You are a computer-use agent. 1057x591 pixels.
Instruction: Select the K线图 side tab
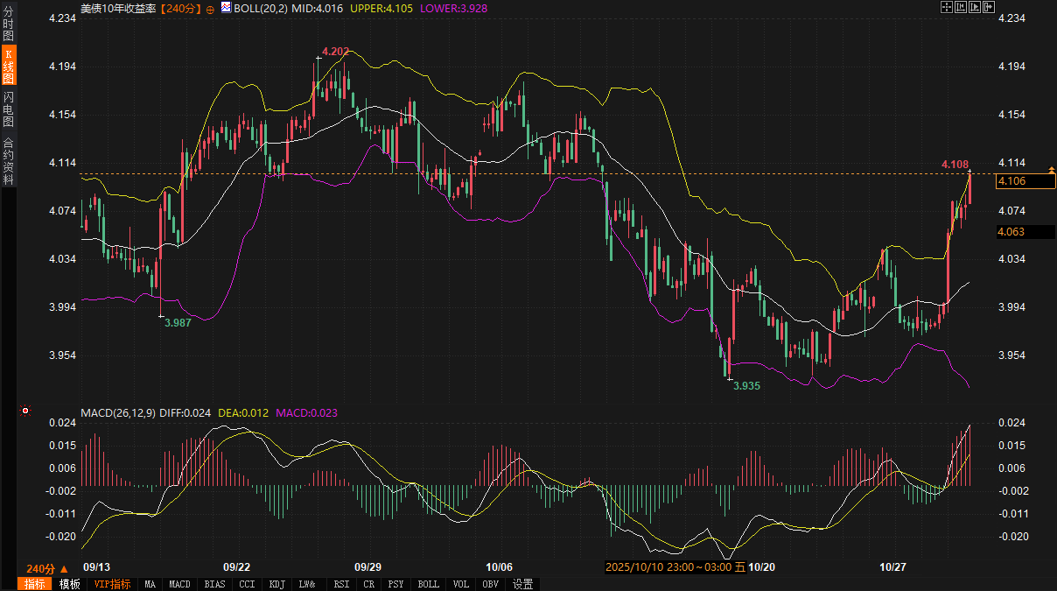pos(8,66)
